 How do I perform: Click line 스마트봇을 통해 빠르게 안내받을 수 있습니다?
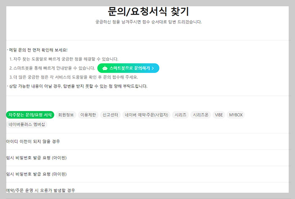[52, 68]
